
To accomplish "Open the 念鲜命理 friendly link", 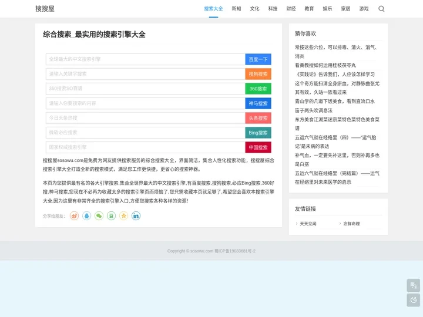I will pyautogui.click(x=351, y=224).
